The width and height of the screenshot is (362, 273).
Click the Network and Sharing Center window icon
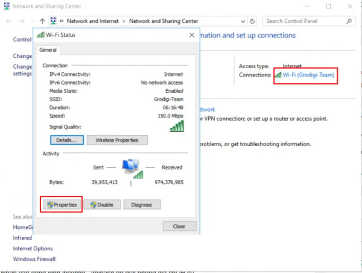coord(7,6)
